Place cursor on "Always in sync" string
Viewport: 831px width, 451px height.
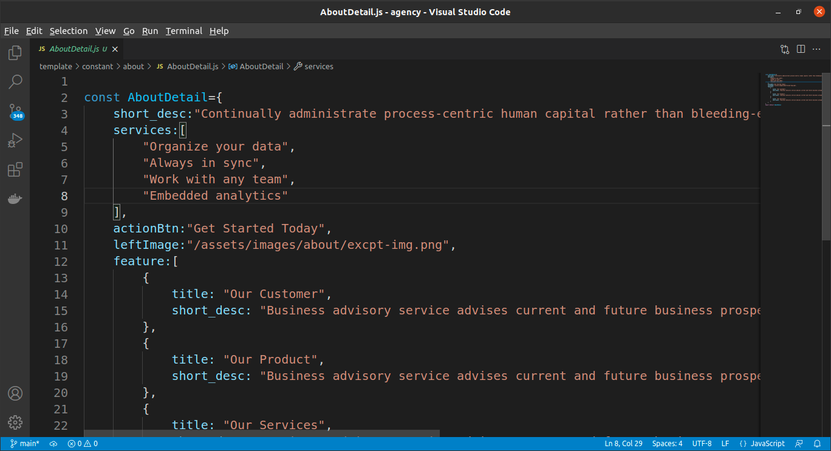coord(201,163)
